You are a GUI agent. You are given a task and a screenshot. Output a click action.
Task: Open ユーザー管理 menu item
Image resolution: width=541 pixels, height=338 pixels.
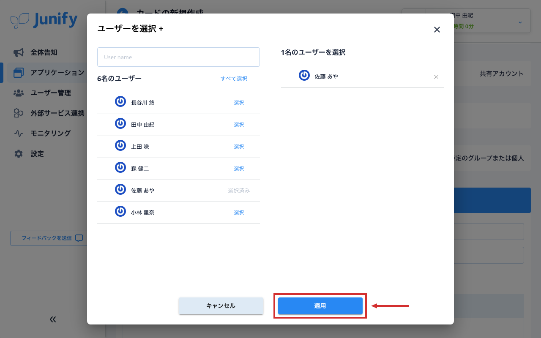pos(51,93)
